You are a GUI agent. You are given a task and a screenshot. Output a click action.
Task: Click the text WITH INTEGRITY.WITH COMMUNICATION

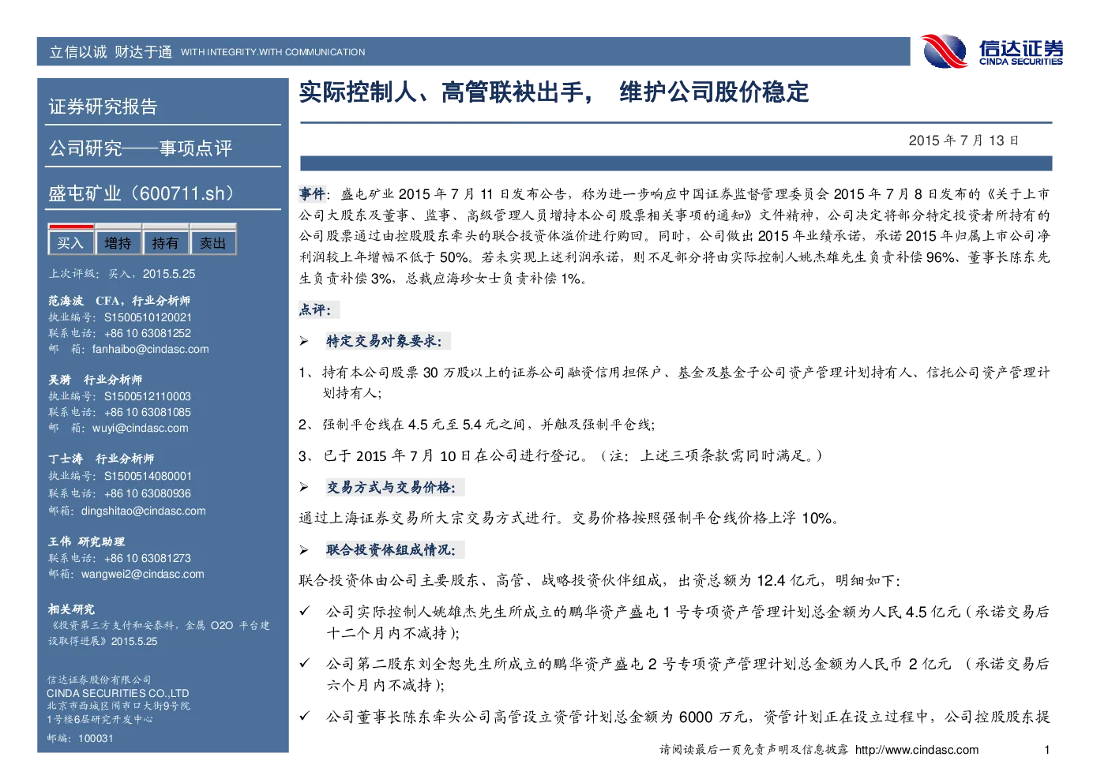[273, 52]
